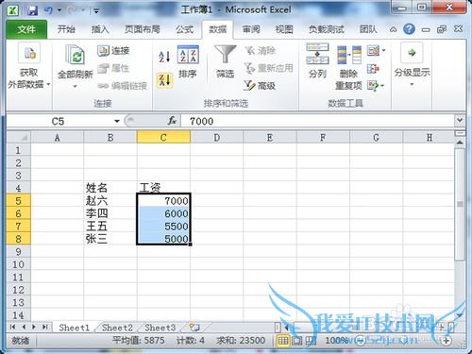Click vertical scrollbar up arrow
Viewport: 472px width, 354px height.
pyautogui.click(x=460, y=143)
